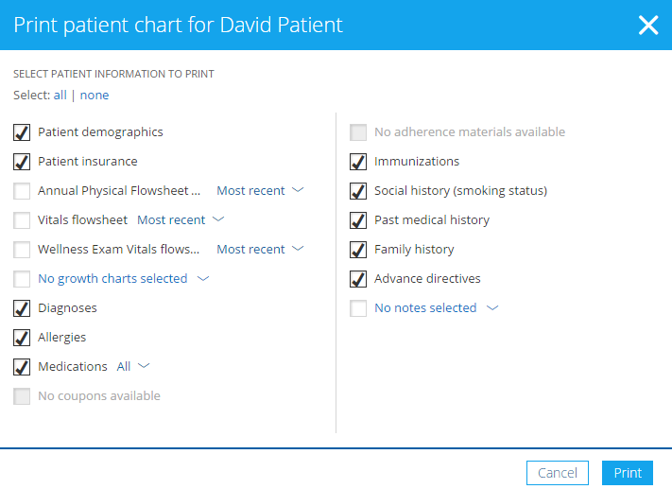Tick the Wellness Exam Vitals flowsheet checkbox
The image size is (672, 489).
click(22, 250)
